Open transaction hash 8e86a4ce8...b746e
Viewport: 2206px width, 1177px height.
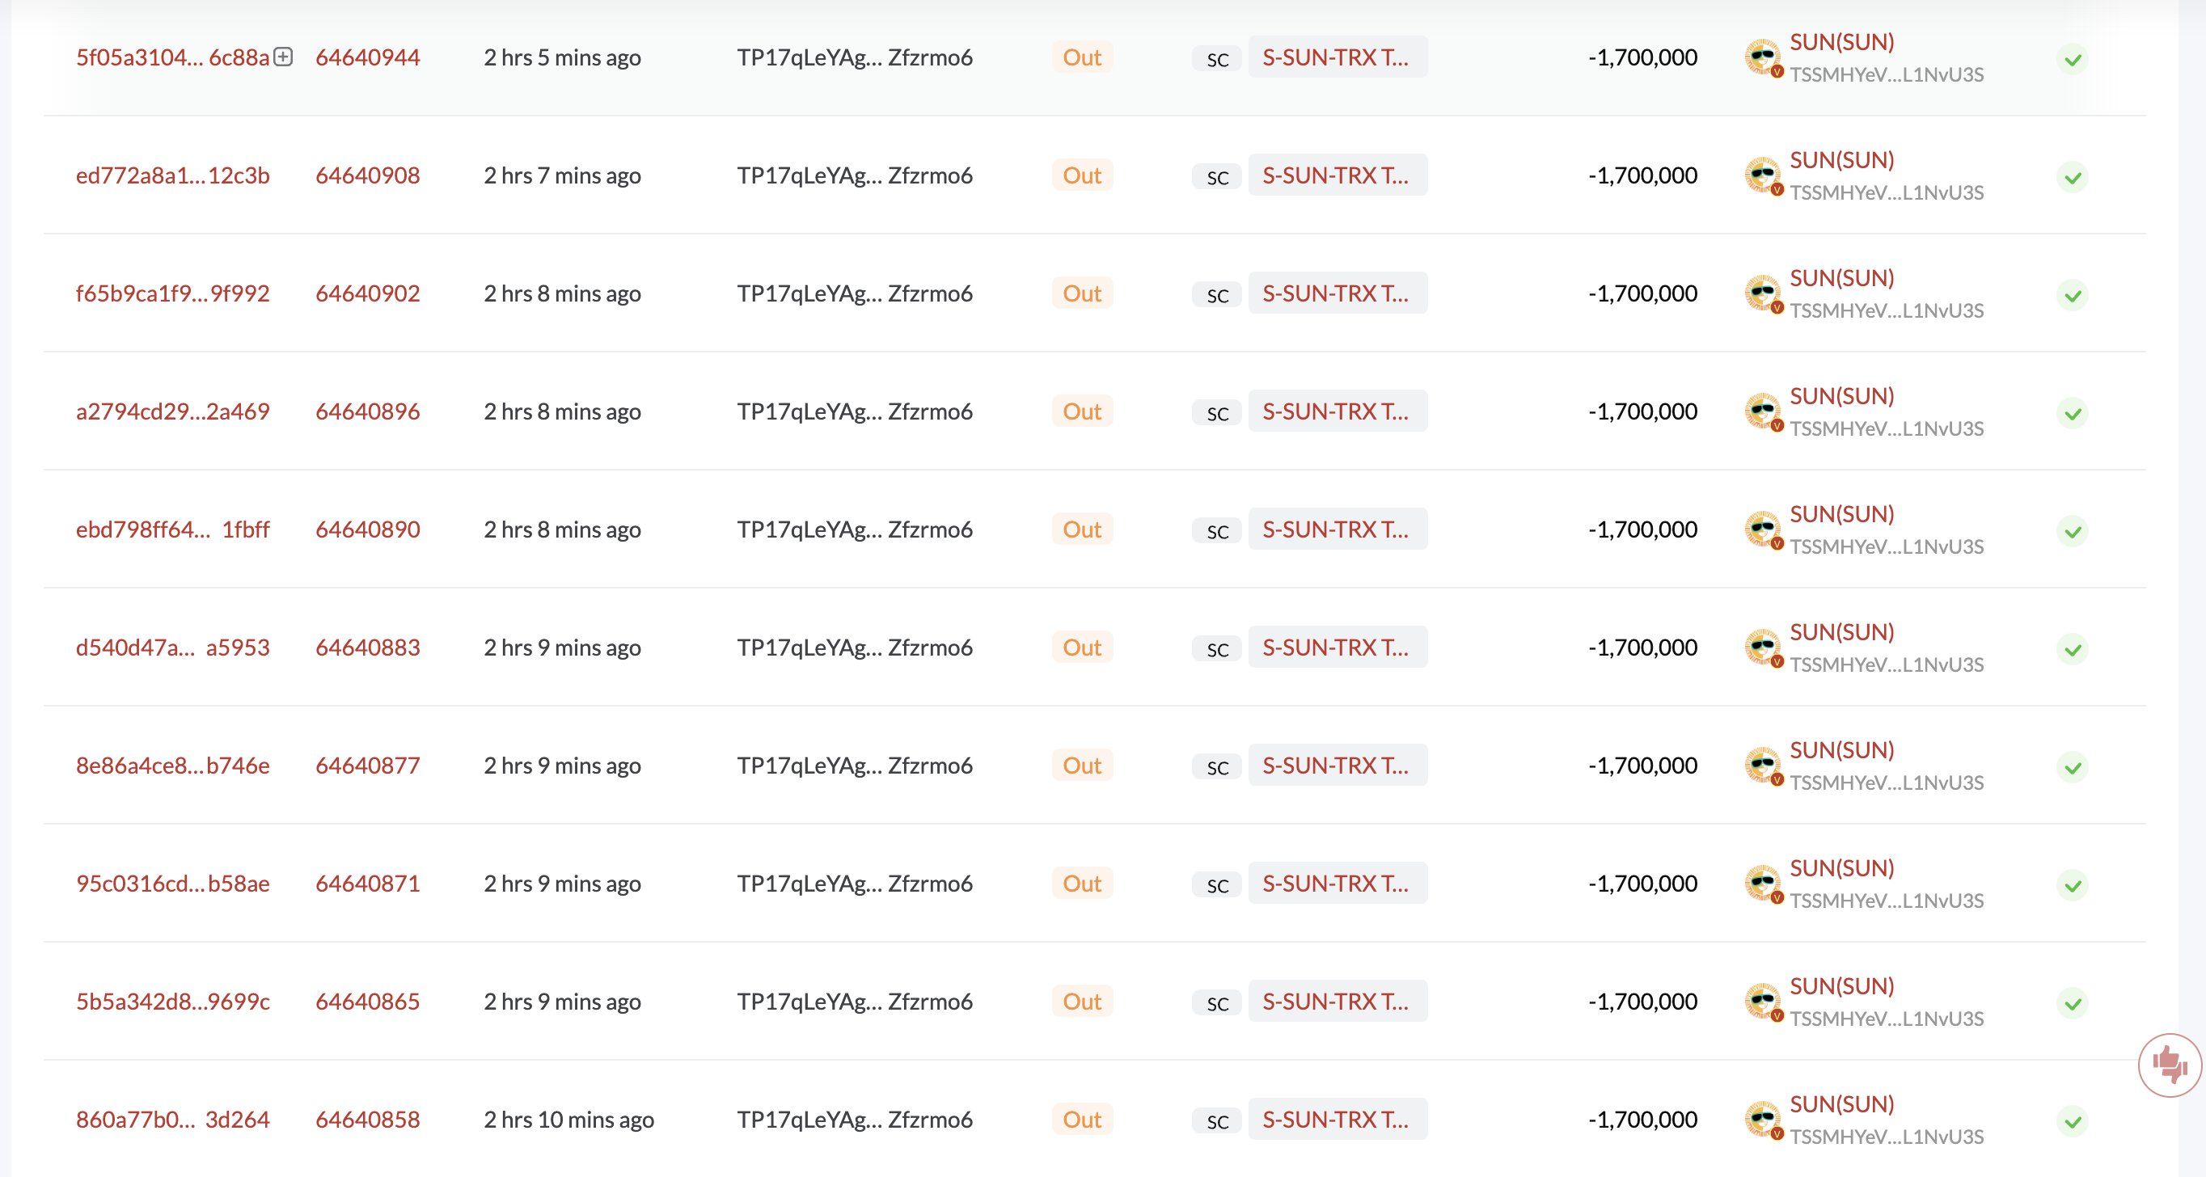173,766
